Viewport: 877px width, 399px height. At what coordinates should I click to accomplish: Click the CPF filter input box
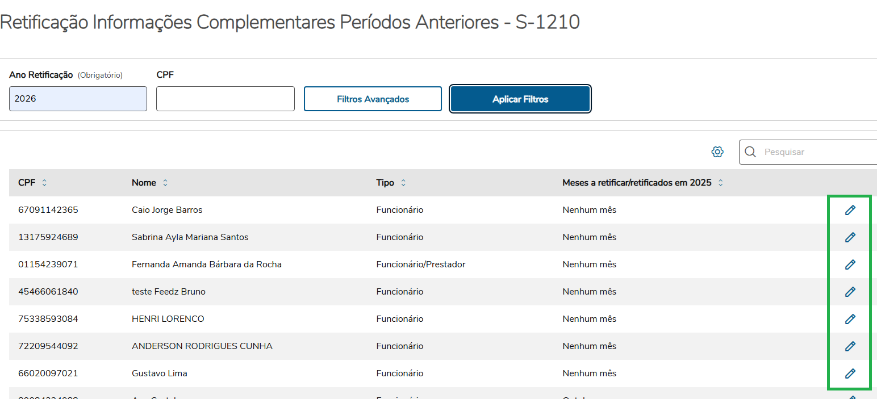(225, 99)
